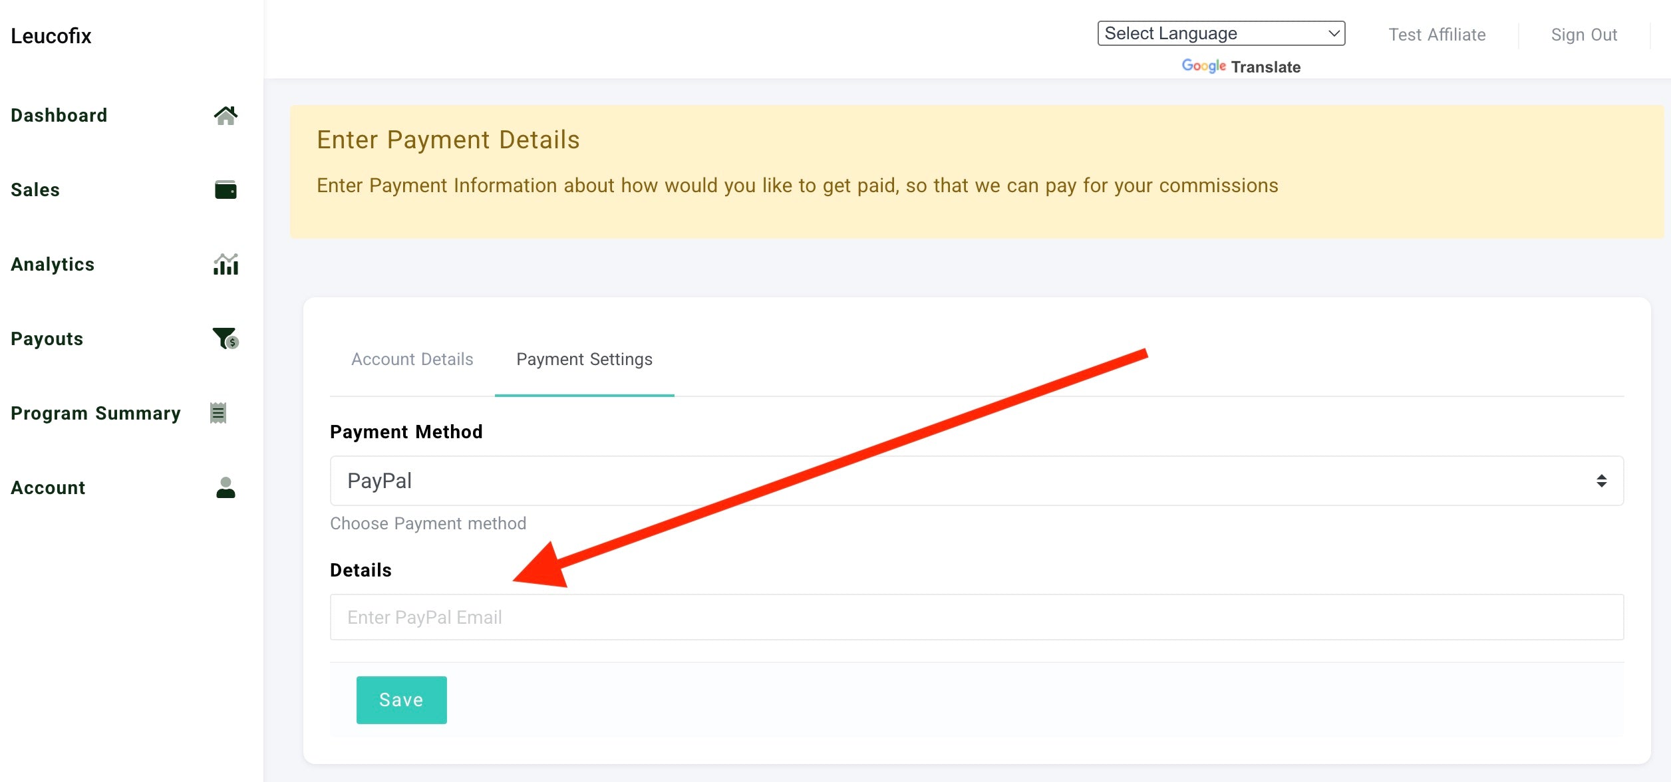This screenshot has width=1671, height=782.
Task: Open Sales from the sidebar
Action: point(35,190)
